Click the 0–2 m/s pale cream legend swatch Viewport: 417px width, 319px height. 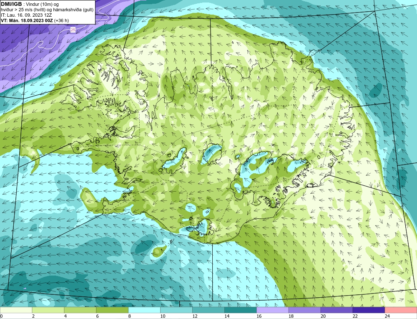16,310
